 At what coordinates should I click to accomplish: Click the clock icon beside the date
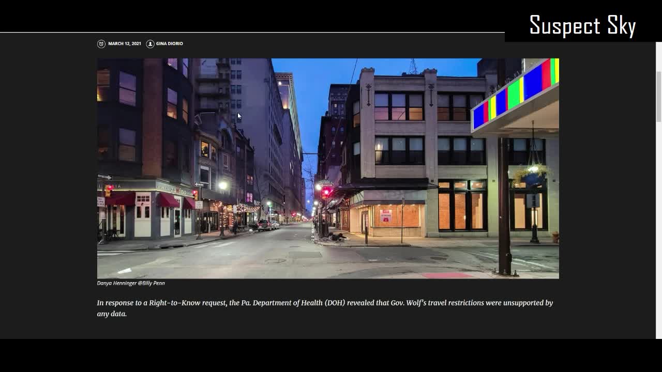(x=101, y=44)
